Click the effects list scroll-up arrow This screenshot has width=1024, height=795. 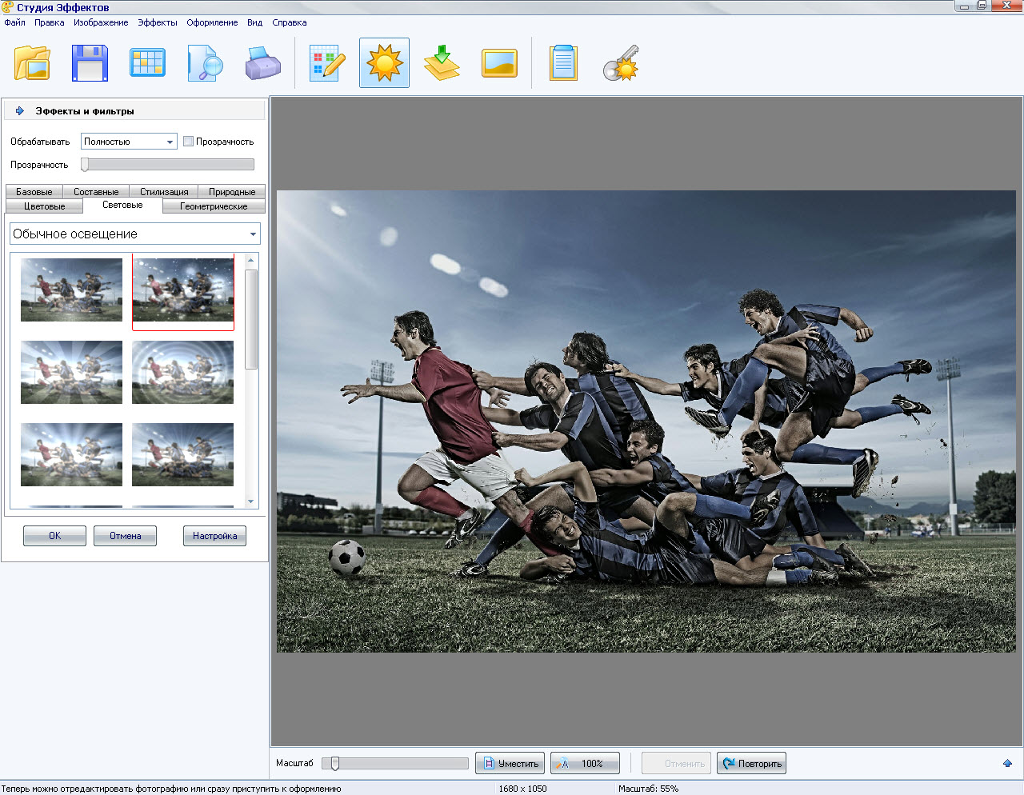[x=251, y=260]
